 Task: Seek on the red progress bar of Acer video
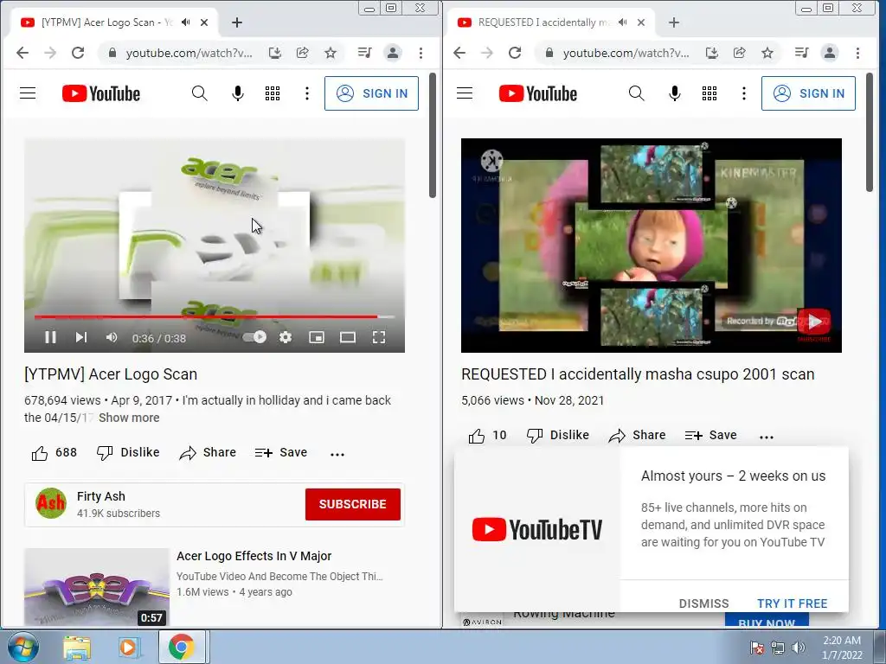pyautogui.click(x=215, y=316)
